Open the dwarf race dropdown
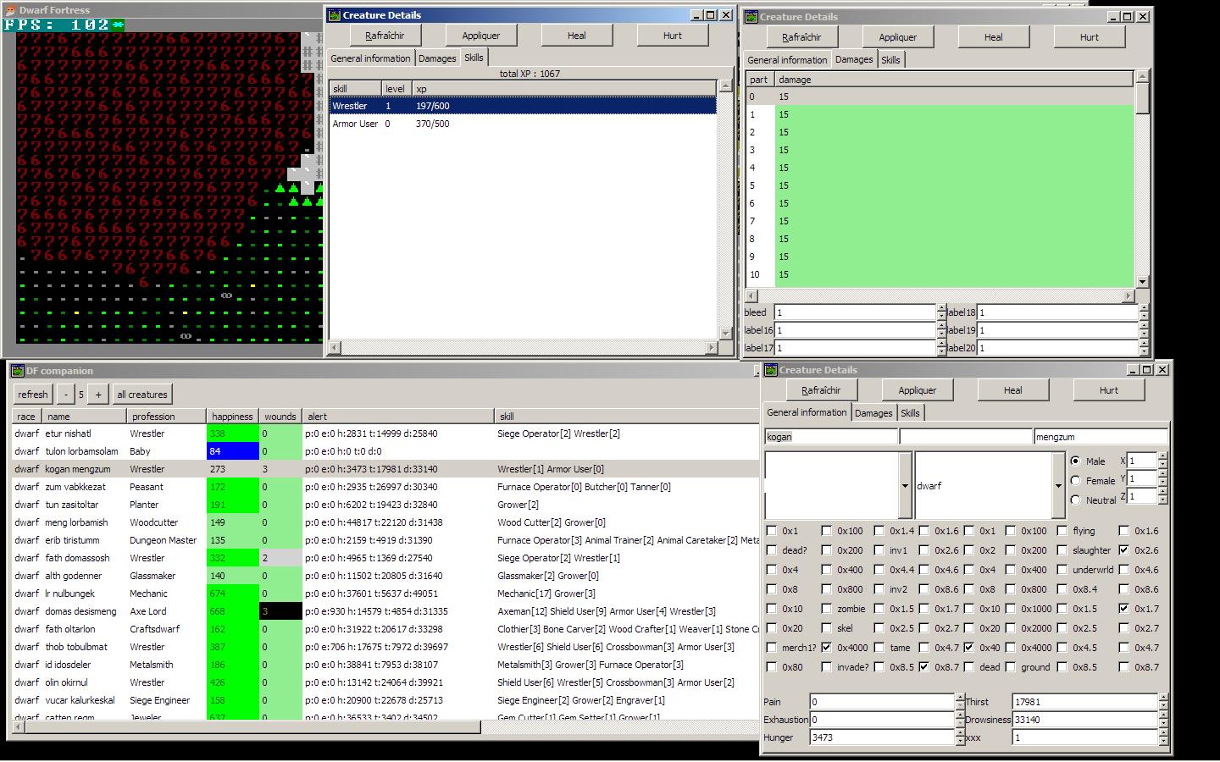 point(1058,486)
